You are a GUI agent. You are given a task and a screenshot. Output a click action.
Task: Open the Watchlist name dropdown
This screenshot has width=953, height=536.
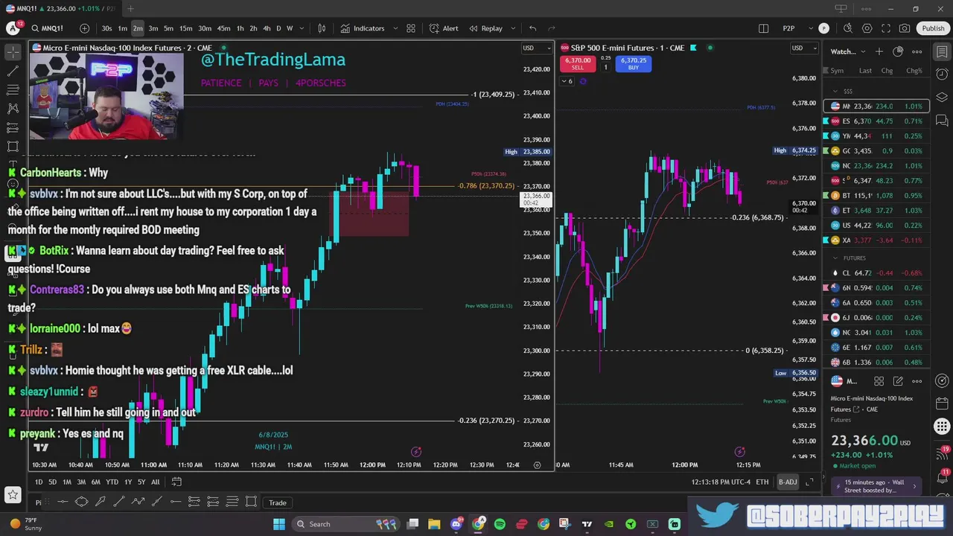[847, 51]
